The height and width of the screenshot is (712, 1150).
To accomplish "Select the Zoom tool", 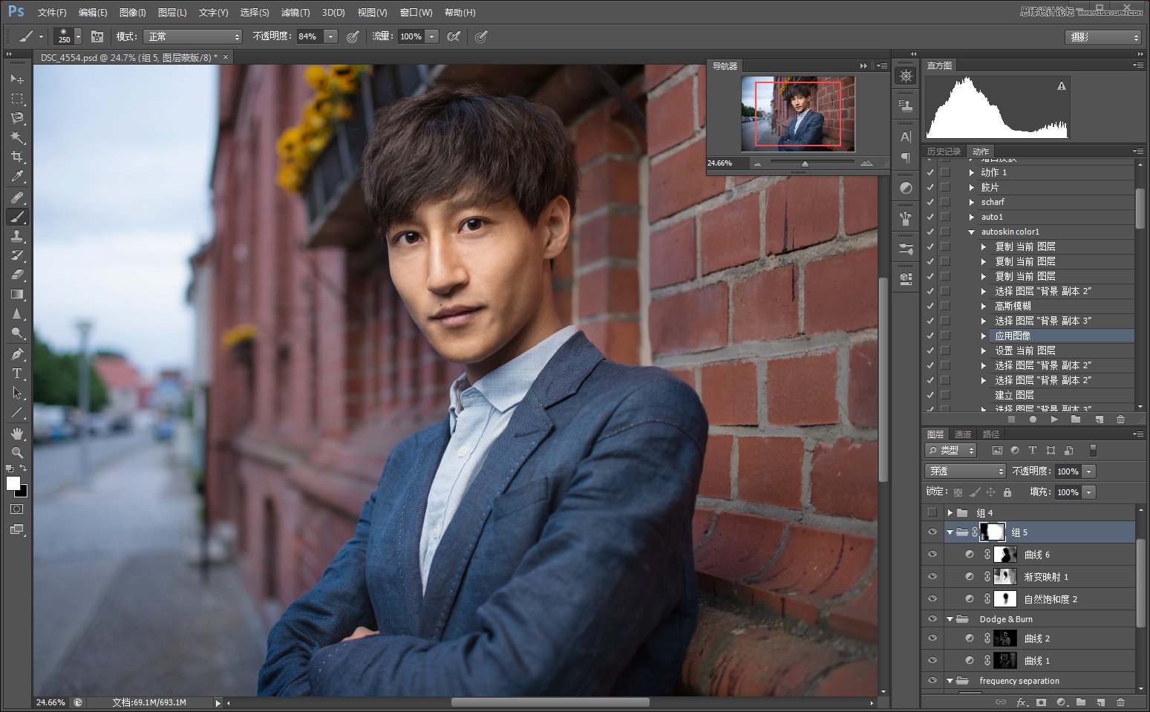I will click(x=17, y=452).
